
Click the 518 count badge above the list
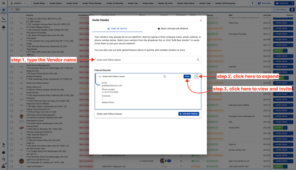click(17, 9)
